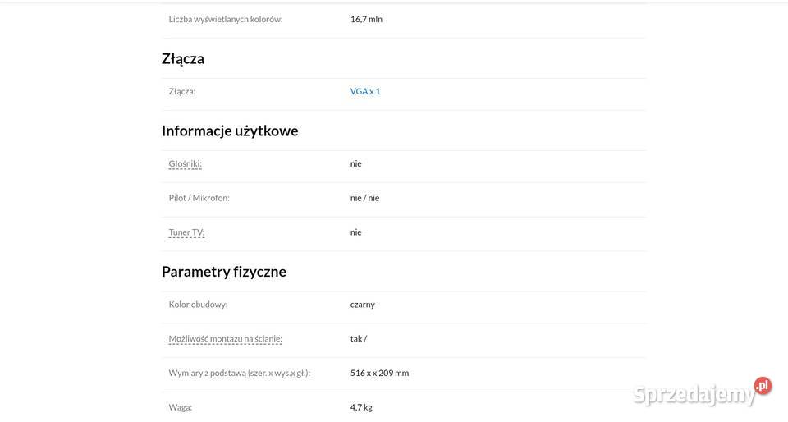Select the Informacje użytkowe heading

point(230,131)
